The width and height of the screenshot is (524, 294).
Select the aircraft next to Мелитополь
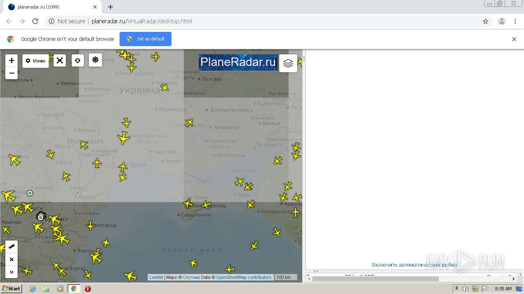(x=278, y=160)
